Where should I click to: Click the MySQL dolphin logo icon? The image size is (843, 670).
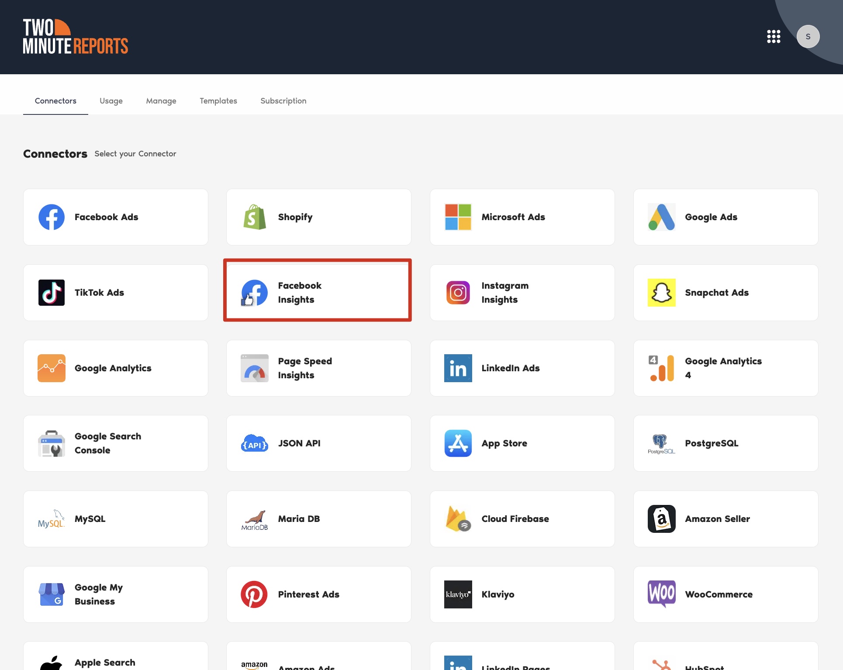tap(52, 519)
